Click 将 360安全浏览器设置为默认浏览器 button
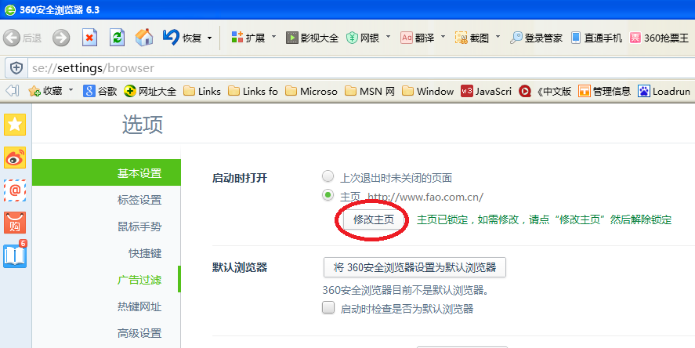The image size is (695, 348). (x=414, y=267)
